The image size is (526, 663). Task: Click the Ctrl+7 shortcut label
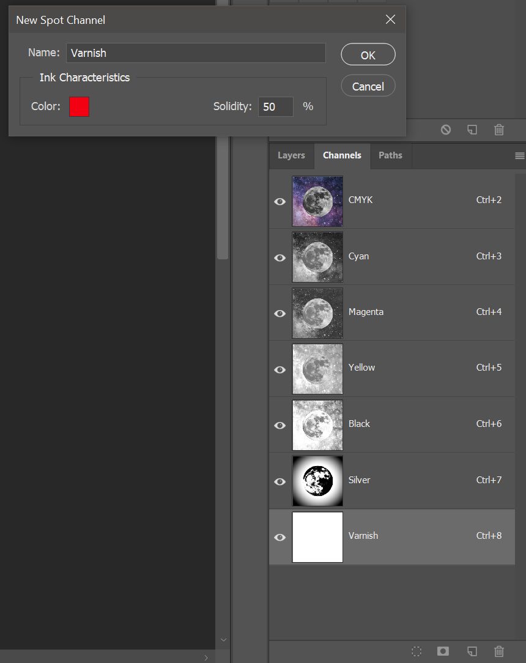(x=489, y=480)
